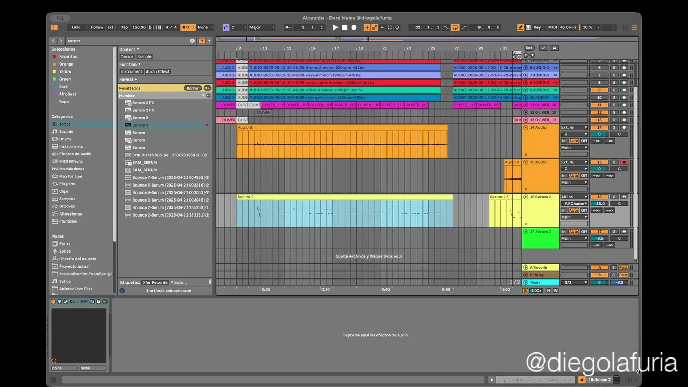Screen dimensions: 688x387
Task: Go back in browser history
Action: click(53, 41)
